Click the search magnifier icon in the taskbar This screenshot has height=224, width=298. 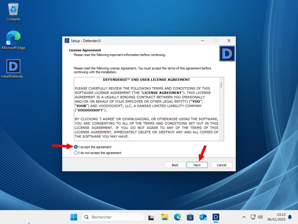86,217
